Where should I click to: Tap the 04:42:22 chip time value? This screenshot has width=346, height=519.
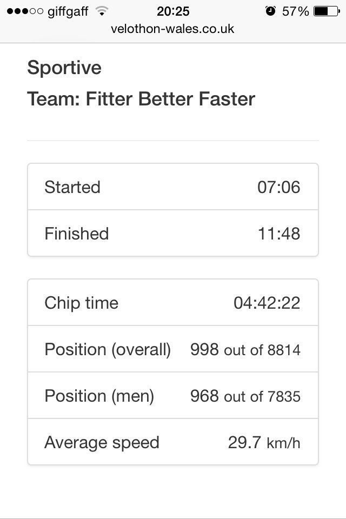click(x=267, y=303)
